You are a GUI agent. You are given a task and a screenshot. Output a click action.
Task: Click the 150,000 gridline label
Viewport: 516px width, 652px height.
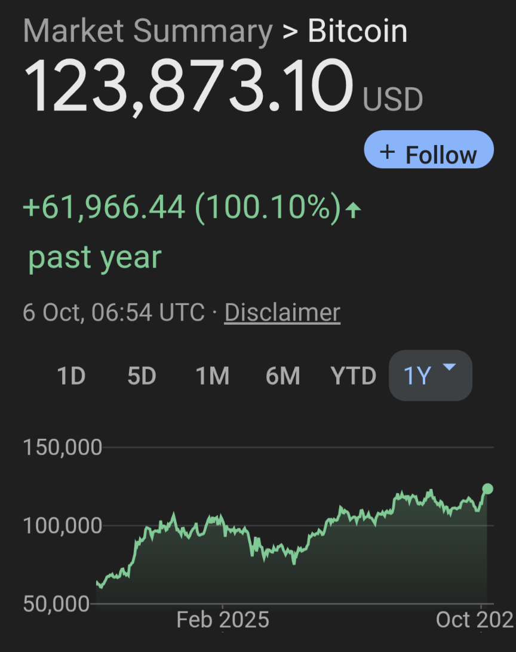[x=63, y=447]
